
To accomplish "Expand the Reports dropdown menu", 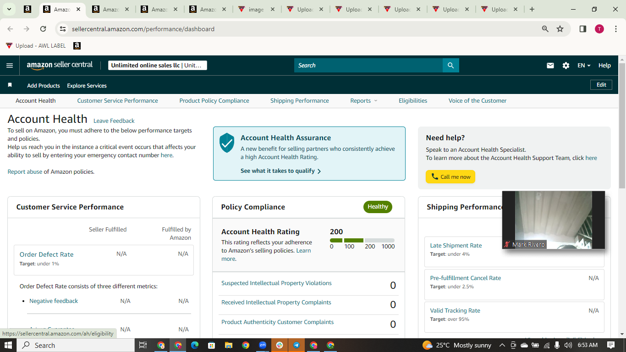I will click(x=364, y=101).
